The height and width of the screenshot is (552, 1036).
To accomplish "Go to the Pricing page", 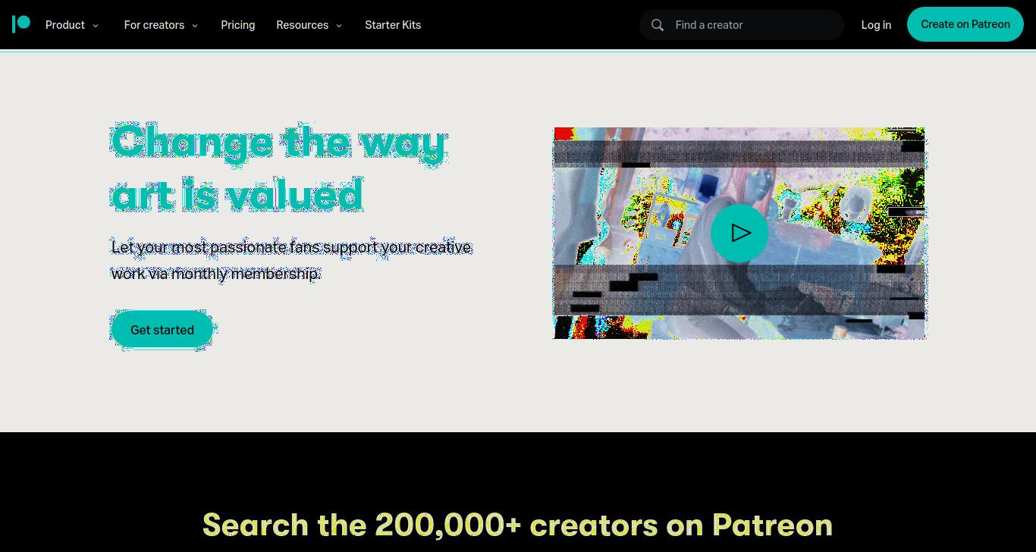I will (237, 25).
